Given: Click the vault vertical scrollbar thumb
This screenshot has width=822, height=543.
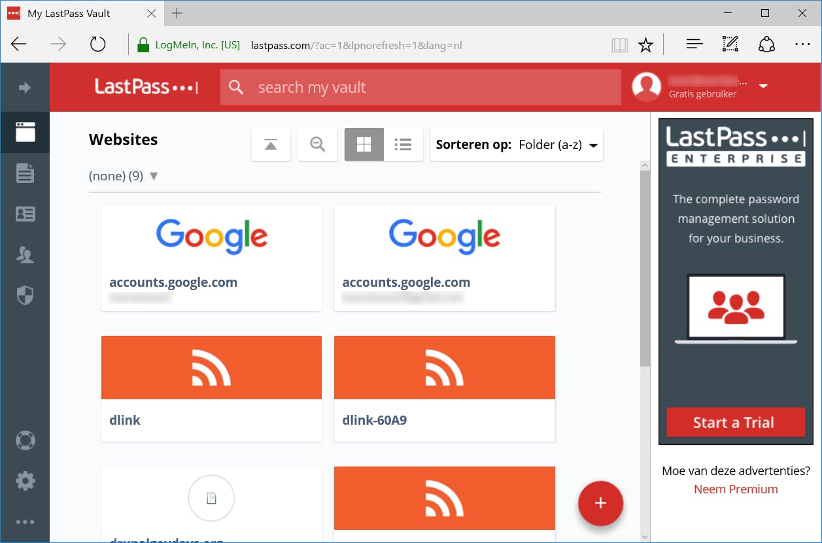Looking at the screenshot, I should pos(645,268).
